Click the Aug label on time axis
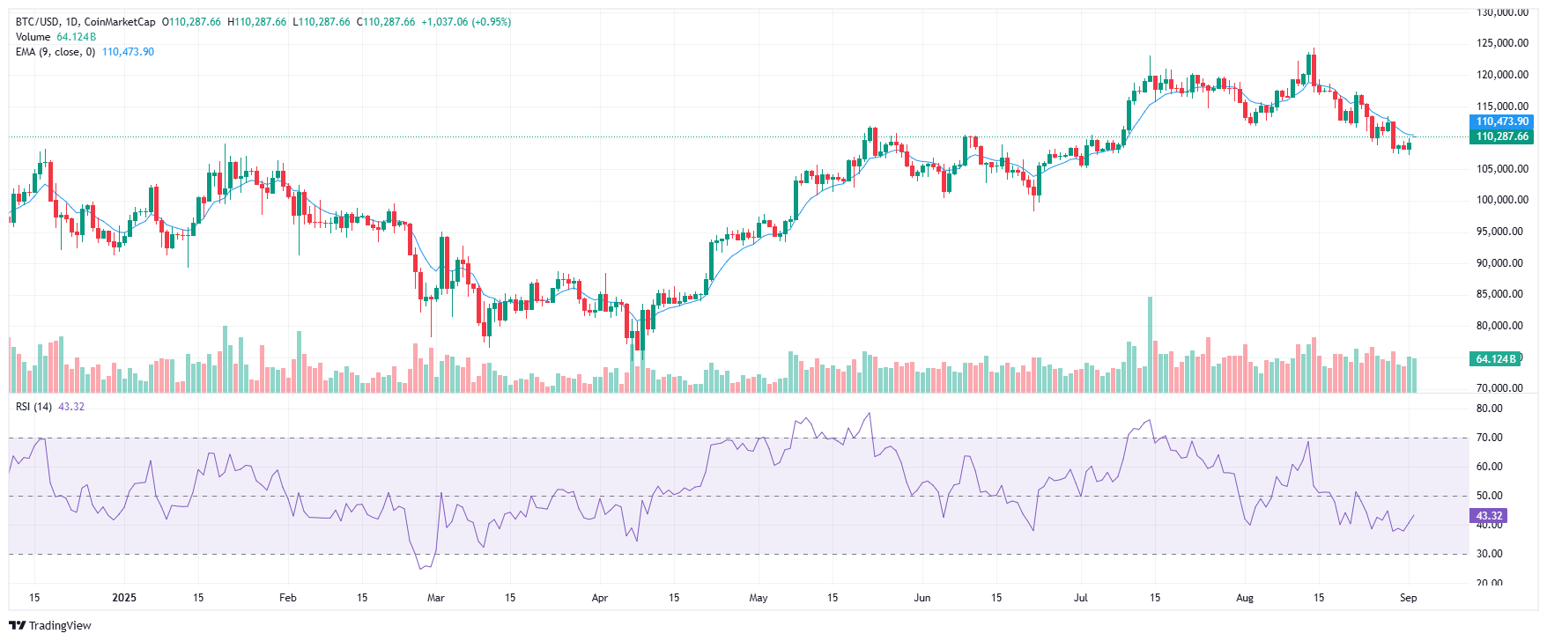Viewport: 1547px width, 641px height. [x=1244, y=598]
